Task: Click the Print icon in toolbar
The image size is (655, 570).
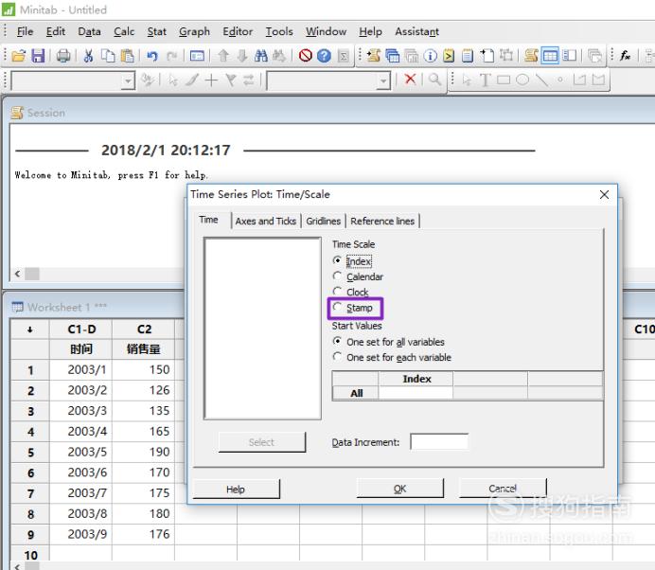Action: (x=63, y=56)
